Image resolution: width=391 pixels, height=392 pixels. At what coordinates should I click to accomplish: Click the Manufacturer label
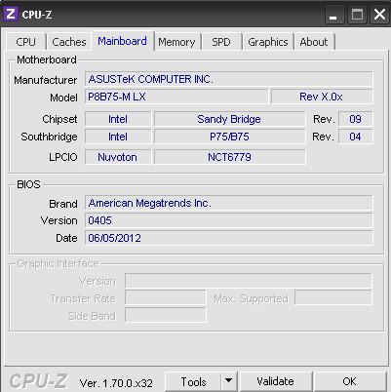(x=46, y=80)
